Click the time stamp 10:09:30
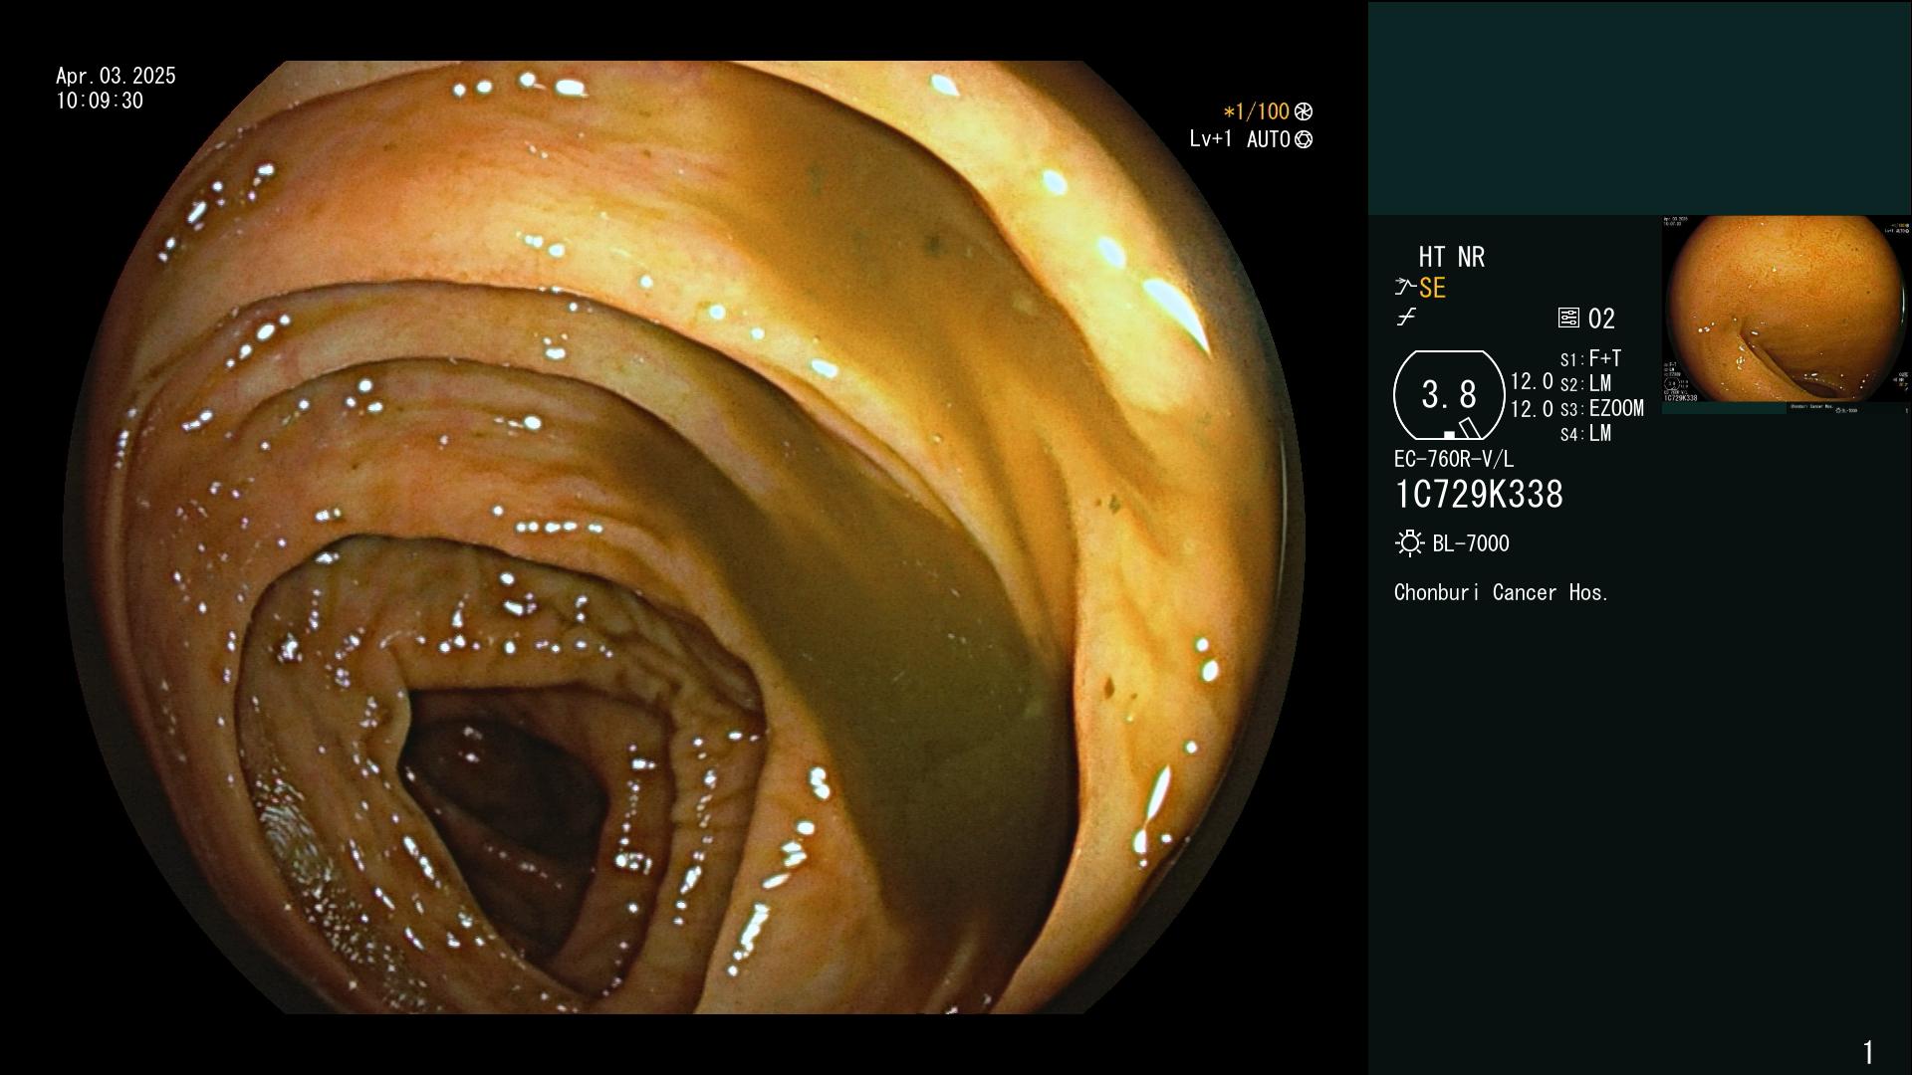 100,101
